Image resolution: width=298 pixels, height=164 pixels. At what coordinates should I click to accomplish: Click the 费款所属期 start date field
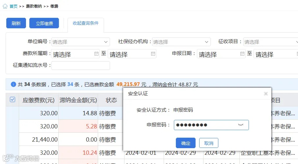75,54
